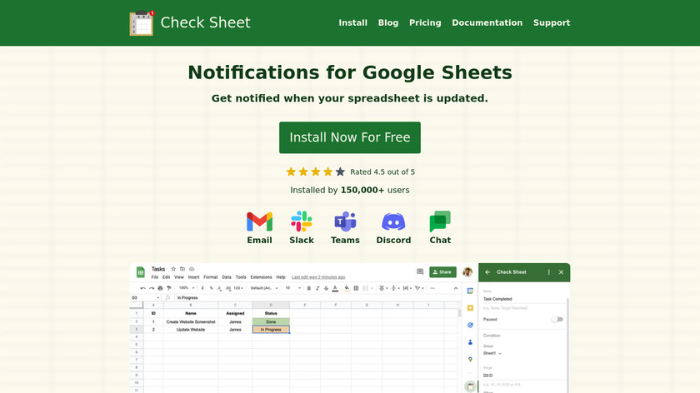Open Google Calendar in side panel
Image resolution: width=700 pixels, height=393 pixels.
tap(470, 291)
